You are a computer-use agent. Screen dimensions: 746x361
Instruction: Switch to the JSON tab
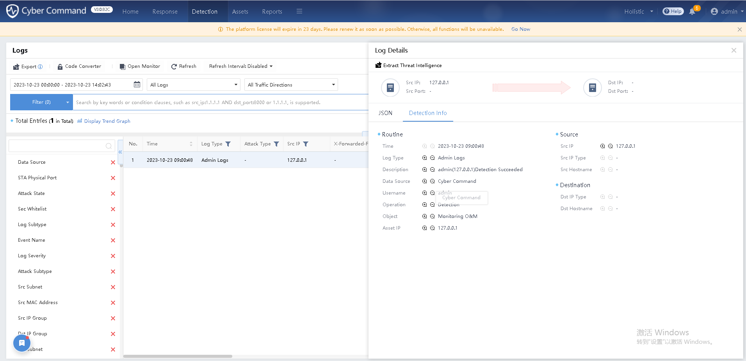385,113
